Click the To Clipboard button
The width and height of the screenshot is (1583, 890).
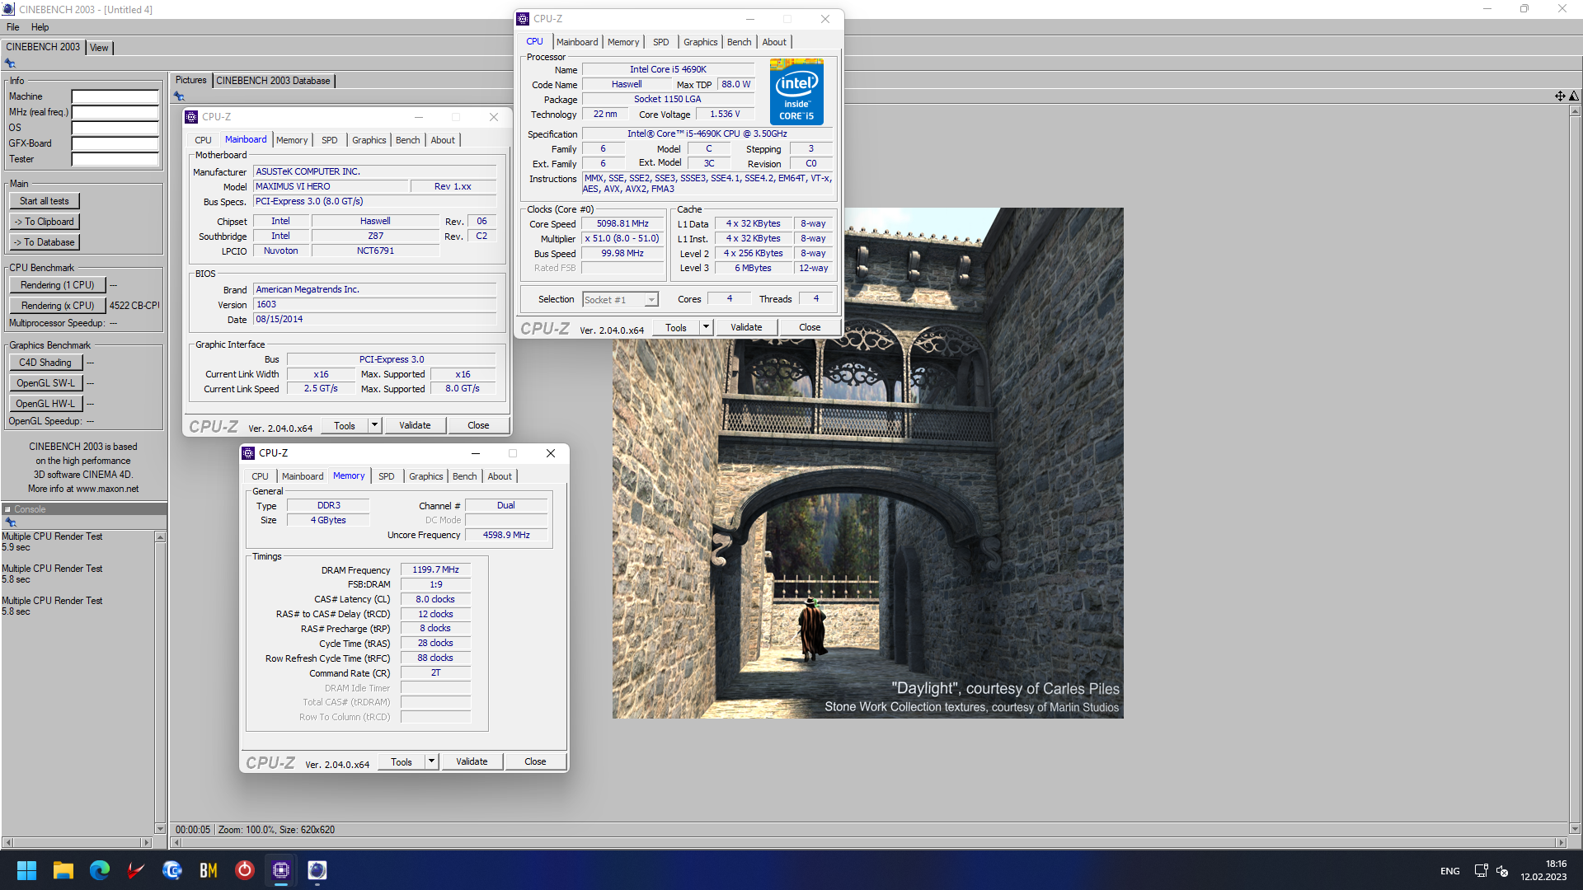(45, 222)
